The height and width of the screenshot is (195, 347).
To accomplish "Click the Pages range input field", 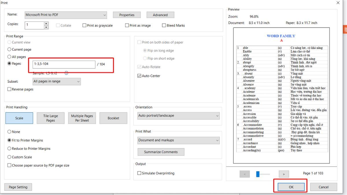I will click(x=64, y=64).
